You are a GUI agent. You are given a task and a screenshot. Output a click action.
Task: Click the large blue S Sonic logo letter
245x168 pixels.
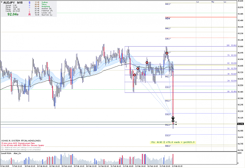click(x=29, y=3)
